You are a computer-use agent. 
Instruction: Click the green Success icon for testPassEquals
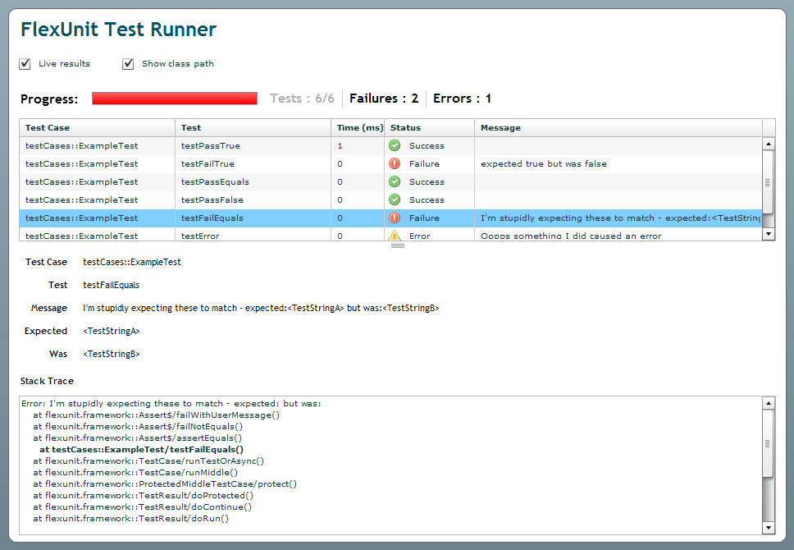pos(395,182)
